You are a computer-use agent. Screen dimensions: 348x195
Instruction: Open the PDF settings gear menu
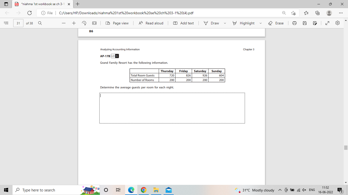pyautogui.click(x=337, y=23)
